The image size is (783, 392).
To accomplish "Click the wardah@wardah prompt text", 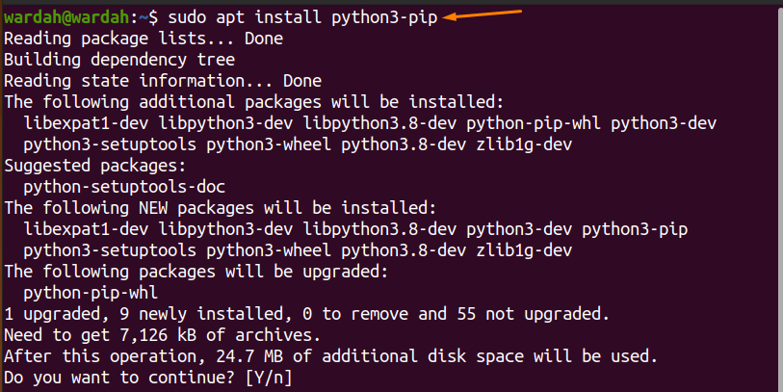I will point(66,17).
